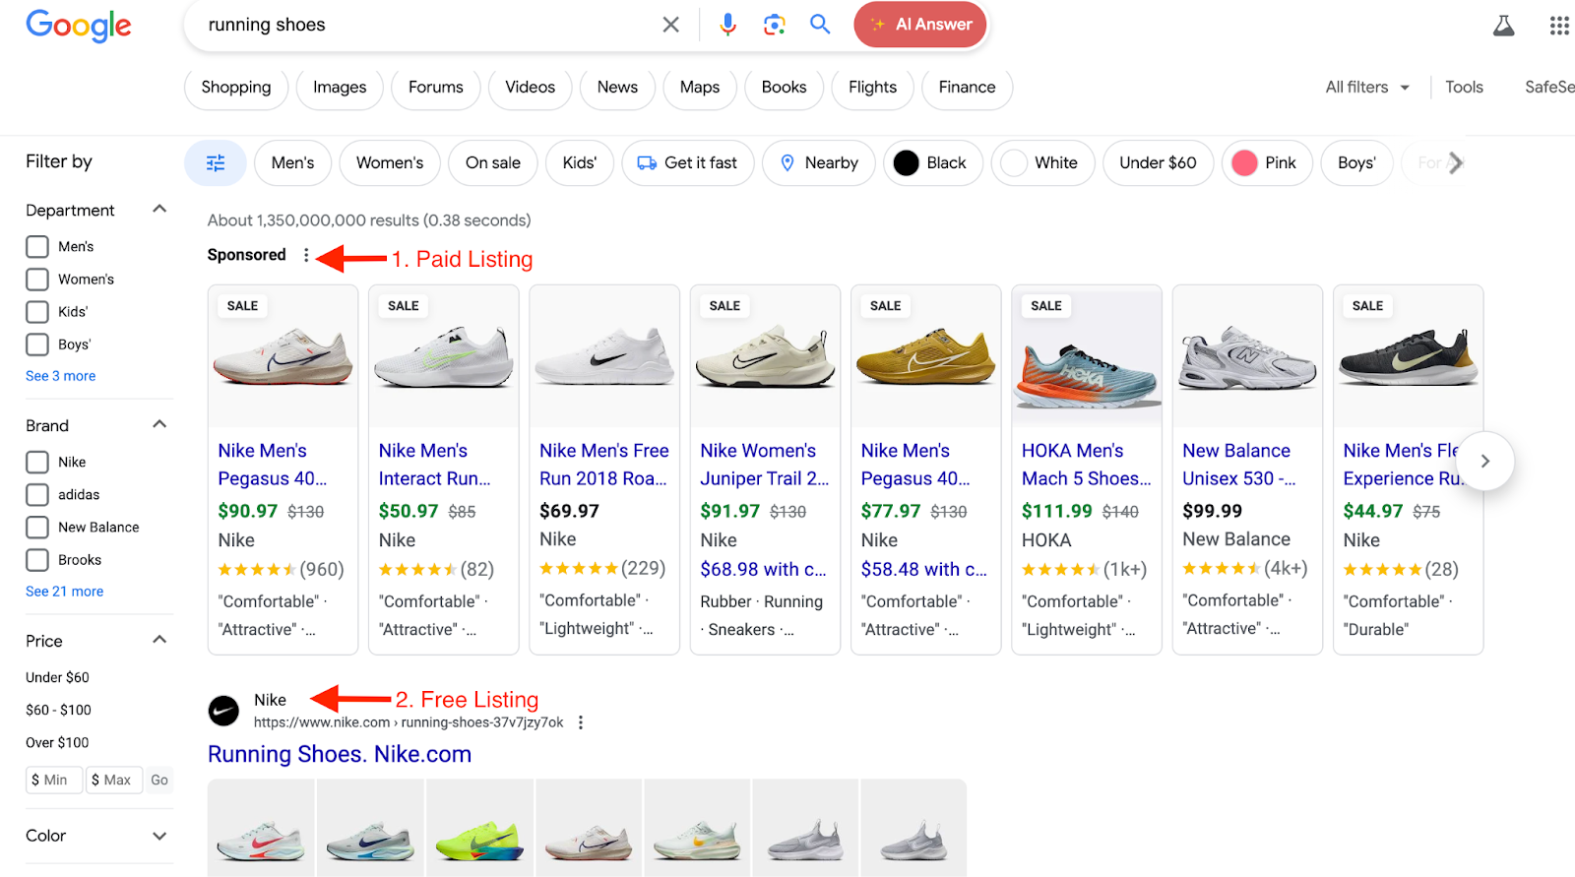Click the $ Max price field
The image size is (1575, 877).
click(x=114, y=780)
